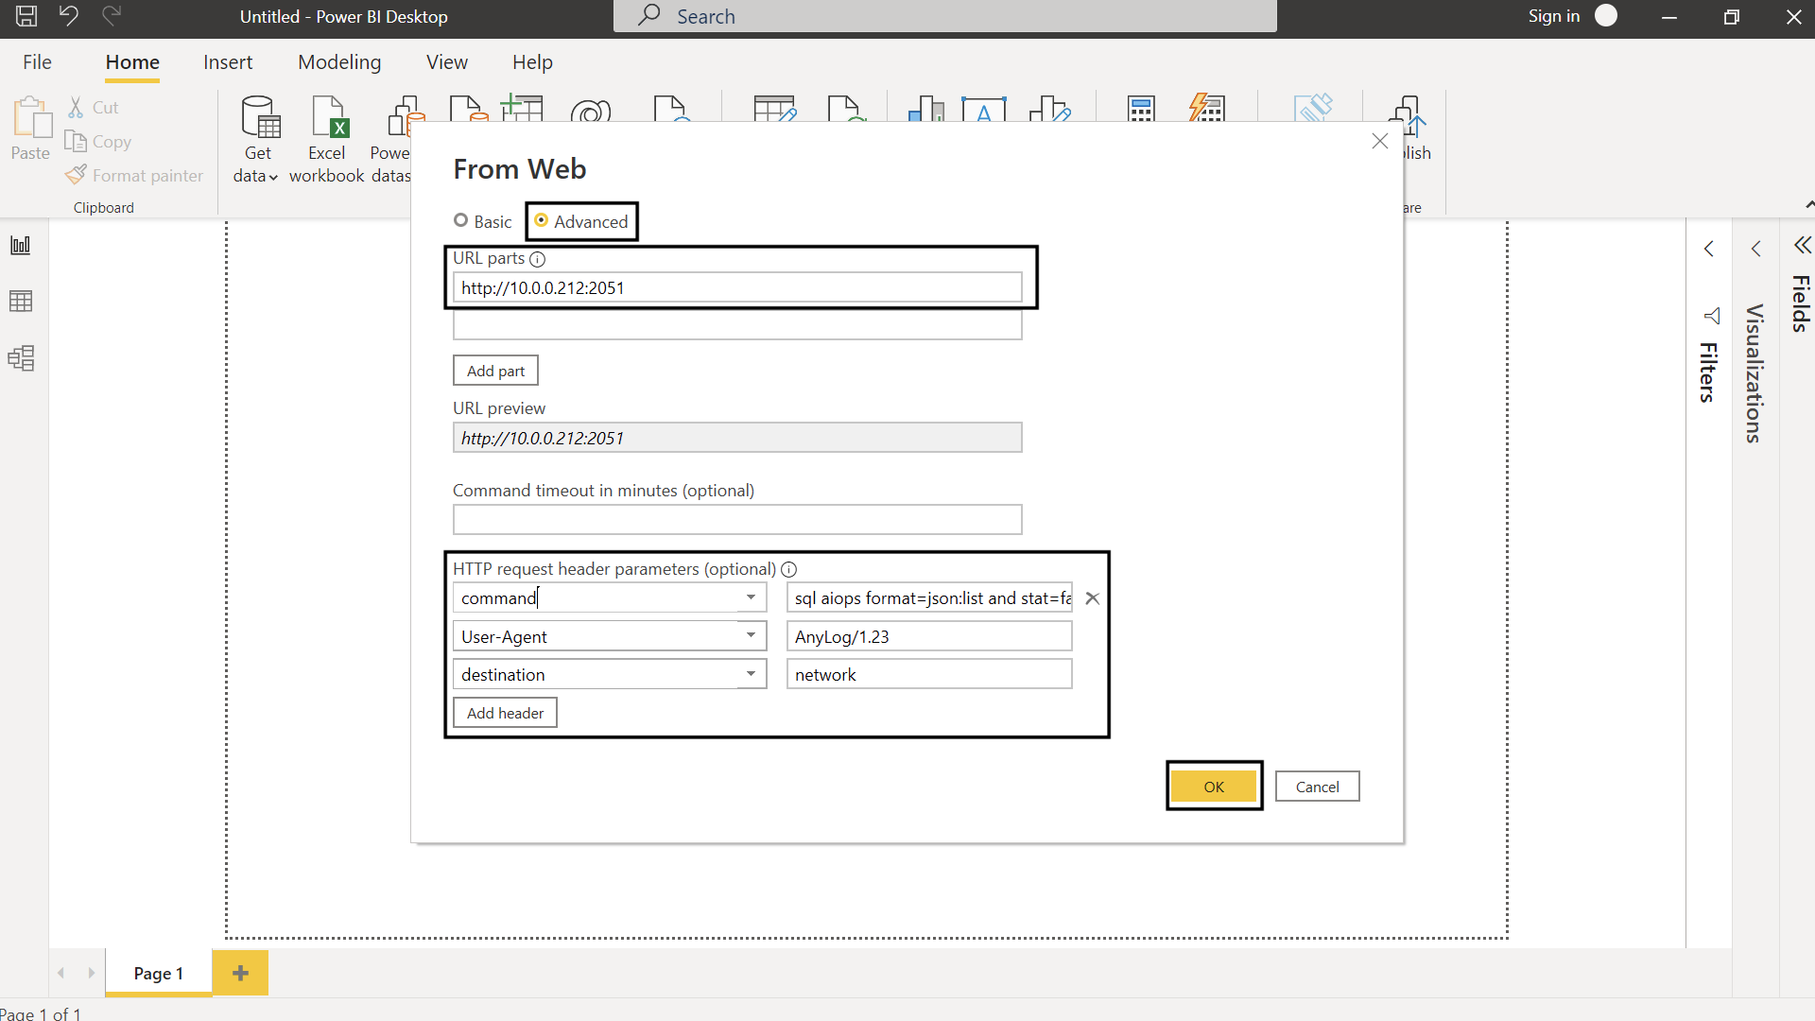Collapse the ribbon with the caret

click(x=1808, y=204)
